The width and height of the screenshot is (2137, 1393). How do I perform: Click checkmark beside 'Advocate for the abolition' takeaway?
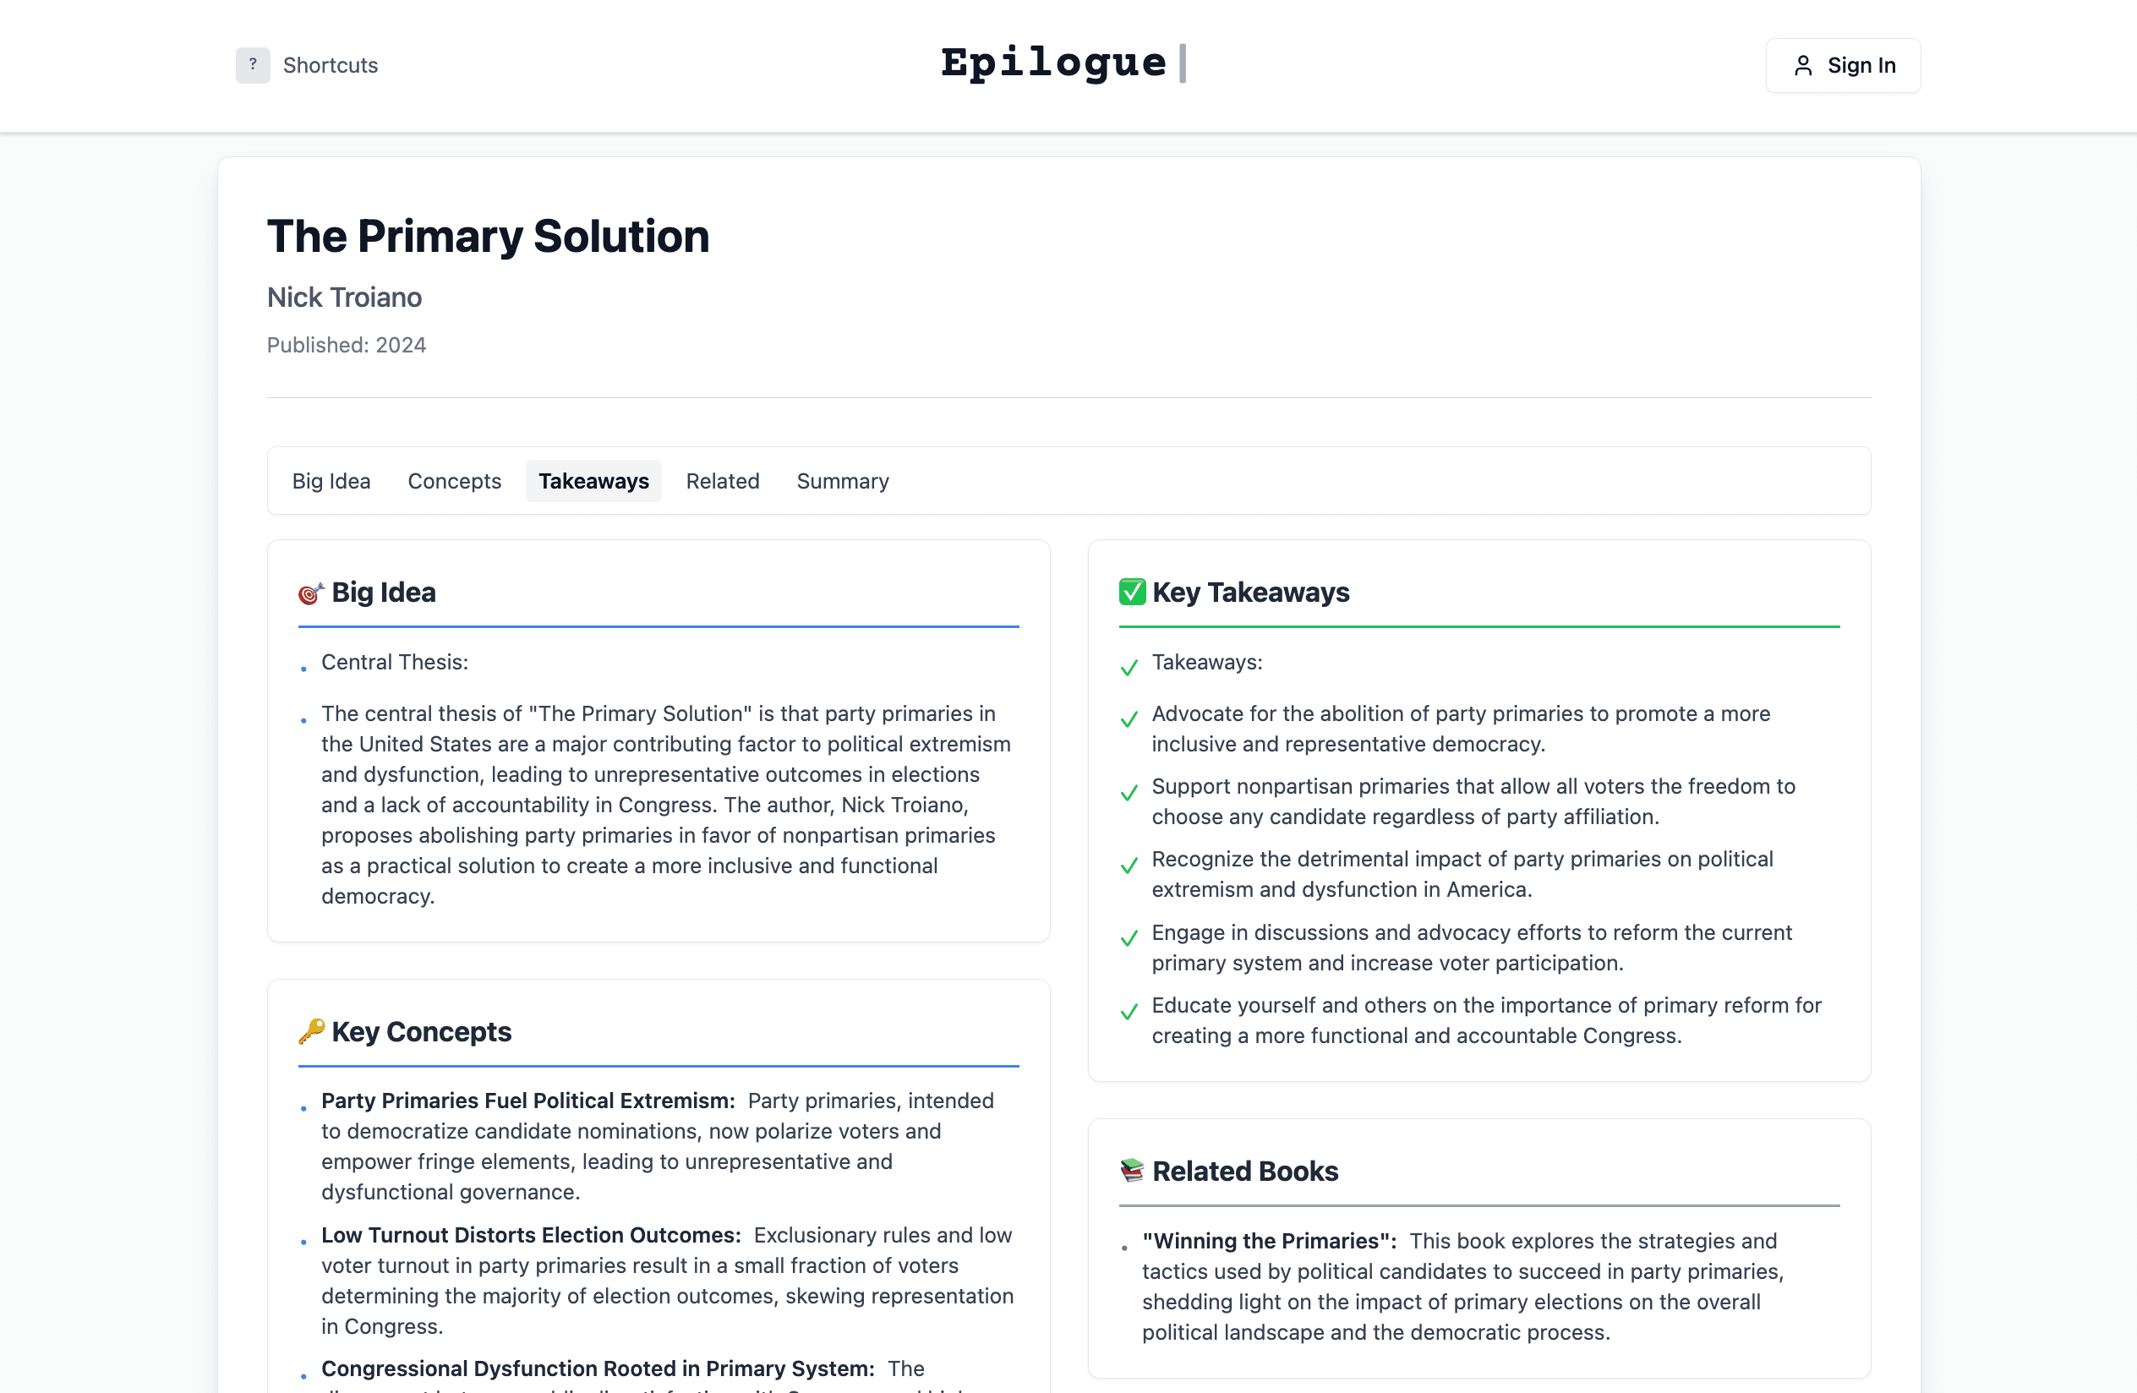(1129, 719)
